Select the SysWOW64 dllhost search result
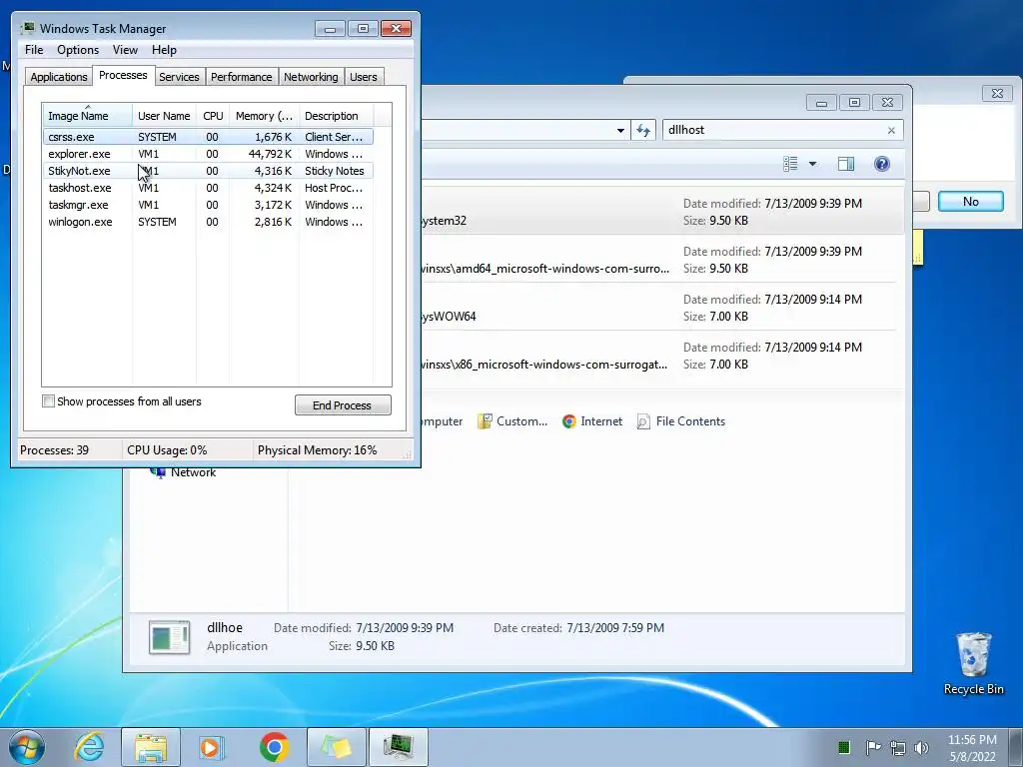1023x767 pixels. [662, 308]
